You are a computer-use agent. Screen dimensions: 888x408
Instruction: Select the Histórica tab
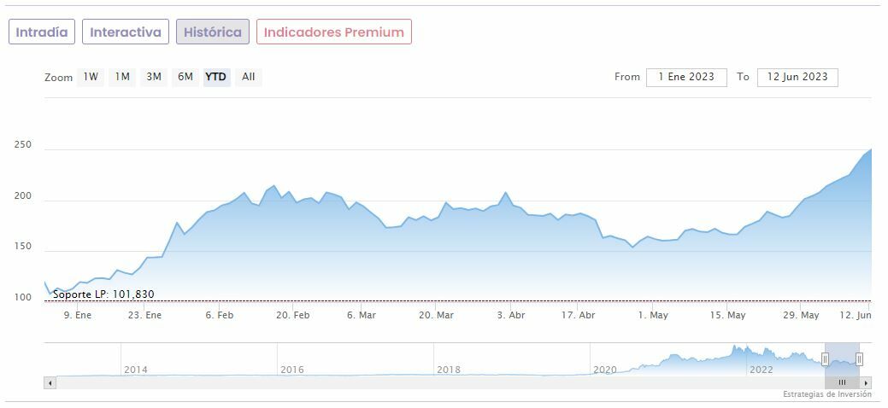(x=213, y=32)
